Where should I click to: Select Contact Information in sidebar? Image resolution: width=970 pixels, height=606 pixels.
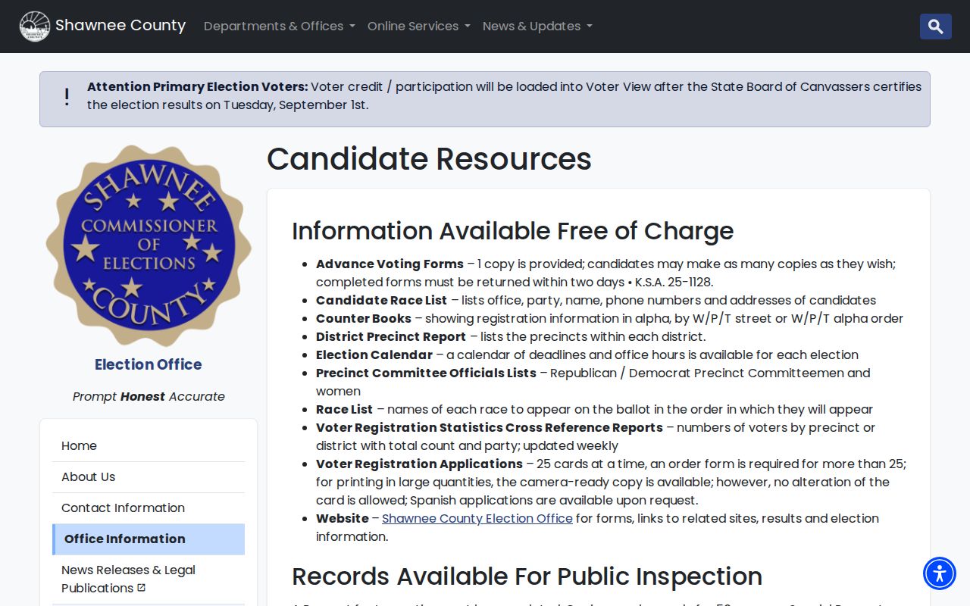[149, 508]
